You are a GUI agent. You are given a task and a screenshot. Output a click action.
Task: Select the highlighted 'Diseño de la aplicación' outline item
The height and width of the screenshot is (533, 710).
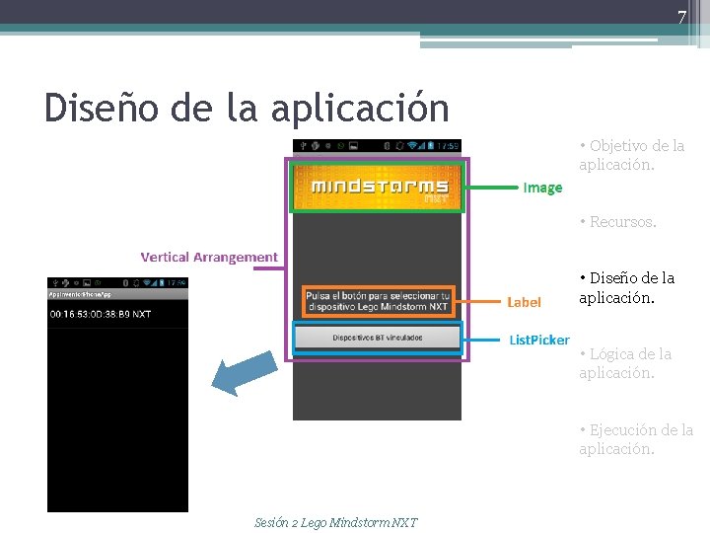[627, 288]
